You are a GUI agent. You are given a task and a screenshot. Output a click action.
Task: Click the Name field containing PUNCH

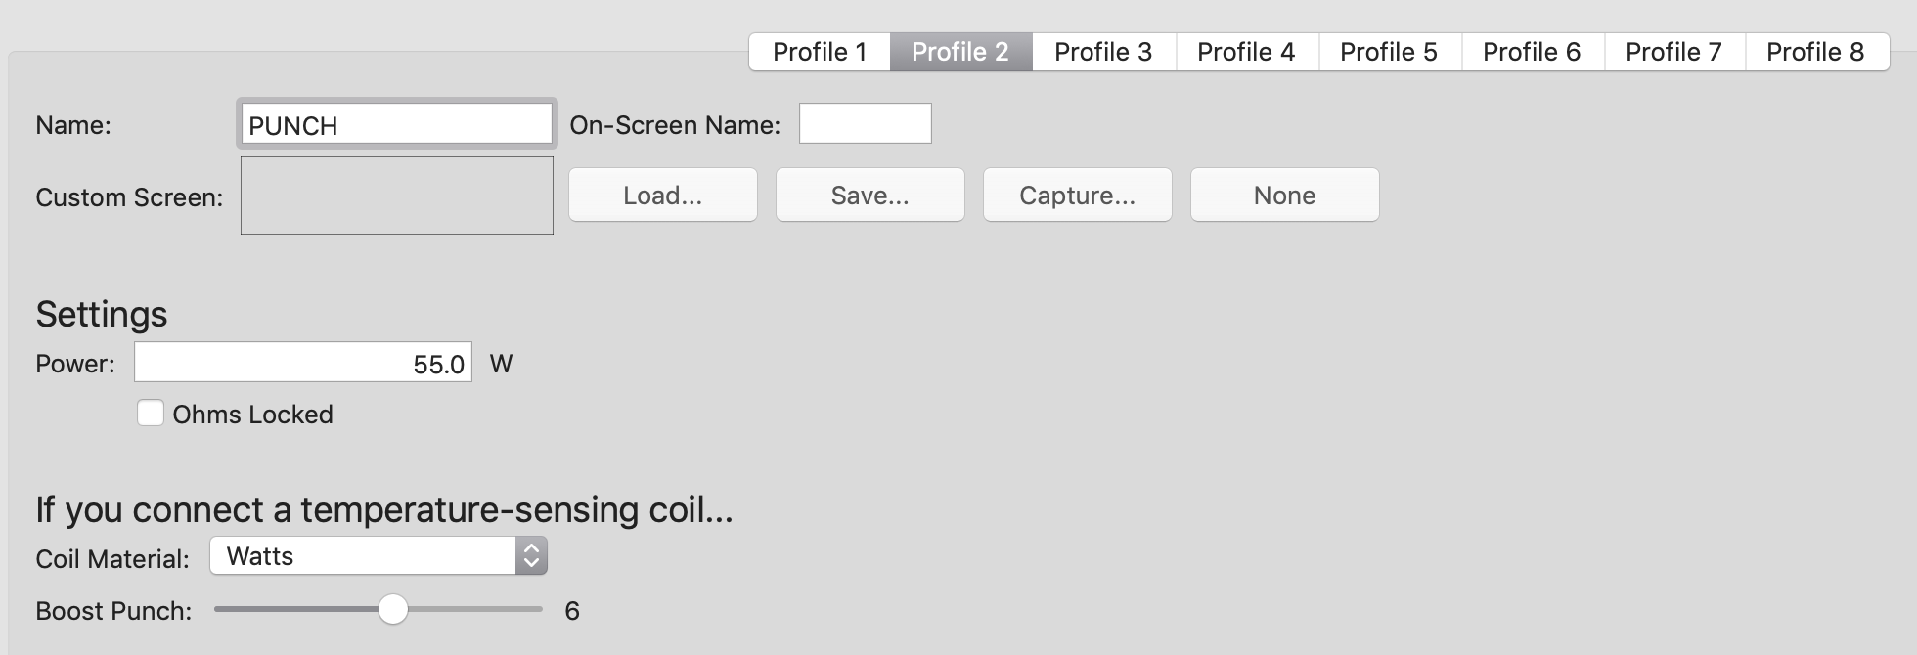(396, 125)
